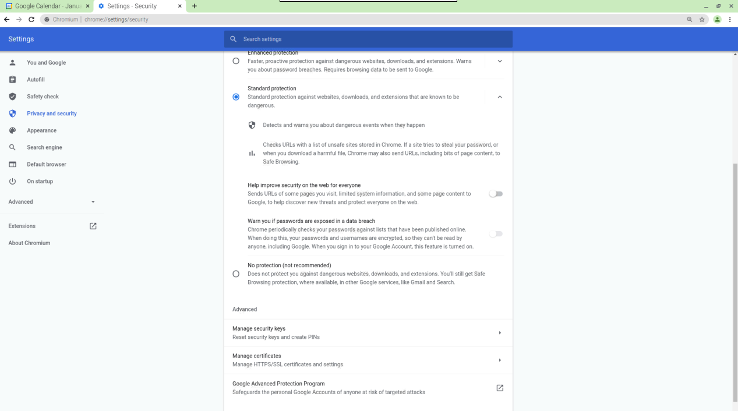Open the Chromium three-dot menu

click(730, 19)
